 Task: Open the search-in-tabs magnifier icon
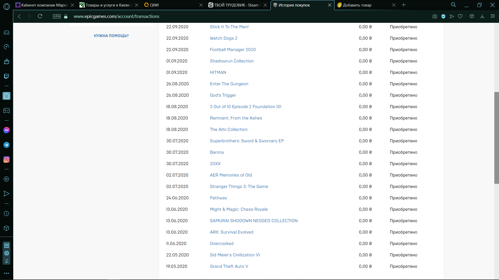coord(454,5)
